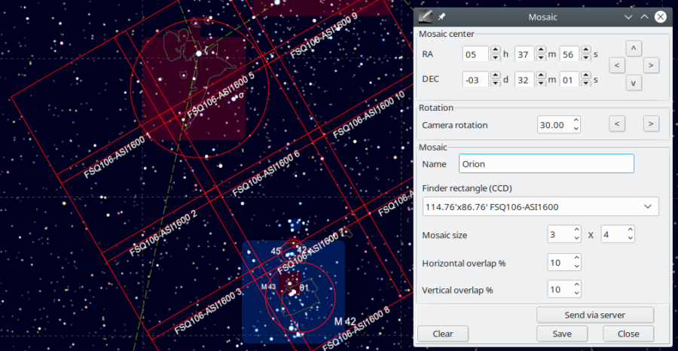Image resolution: width=678 pixels, height=351 pixels.
Task: Select the M 43 label on sky map
Action: 268,286
